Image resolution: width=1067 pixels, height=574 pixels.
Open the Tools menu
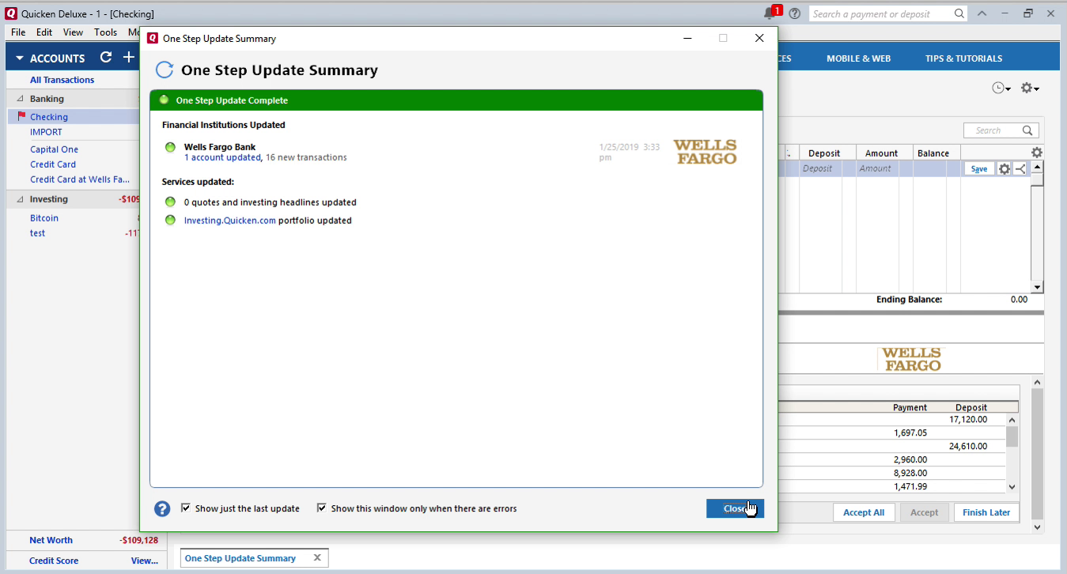click(x=105, y=32)
